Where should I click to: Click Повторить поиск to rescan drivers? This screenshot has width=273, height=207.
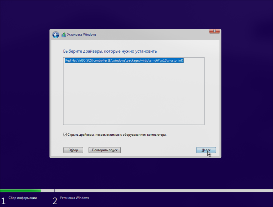click(105, 150)
